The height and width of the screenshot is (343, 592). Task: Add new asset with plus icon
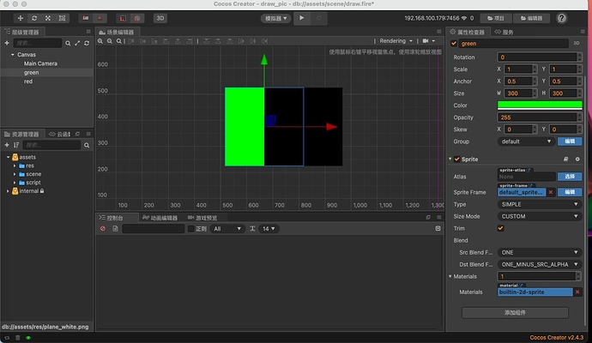(7, 145)
